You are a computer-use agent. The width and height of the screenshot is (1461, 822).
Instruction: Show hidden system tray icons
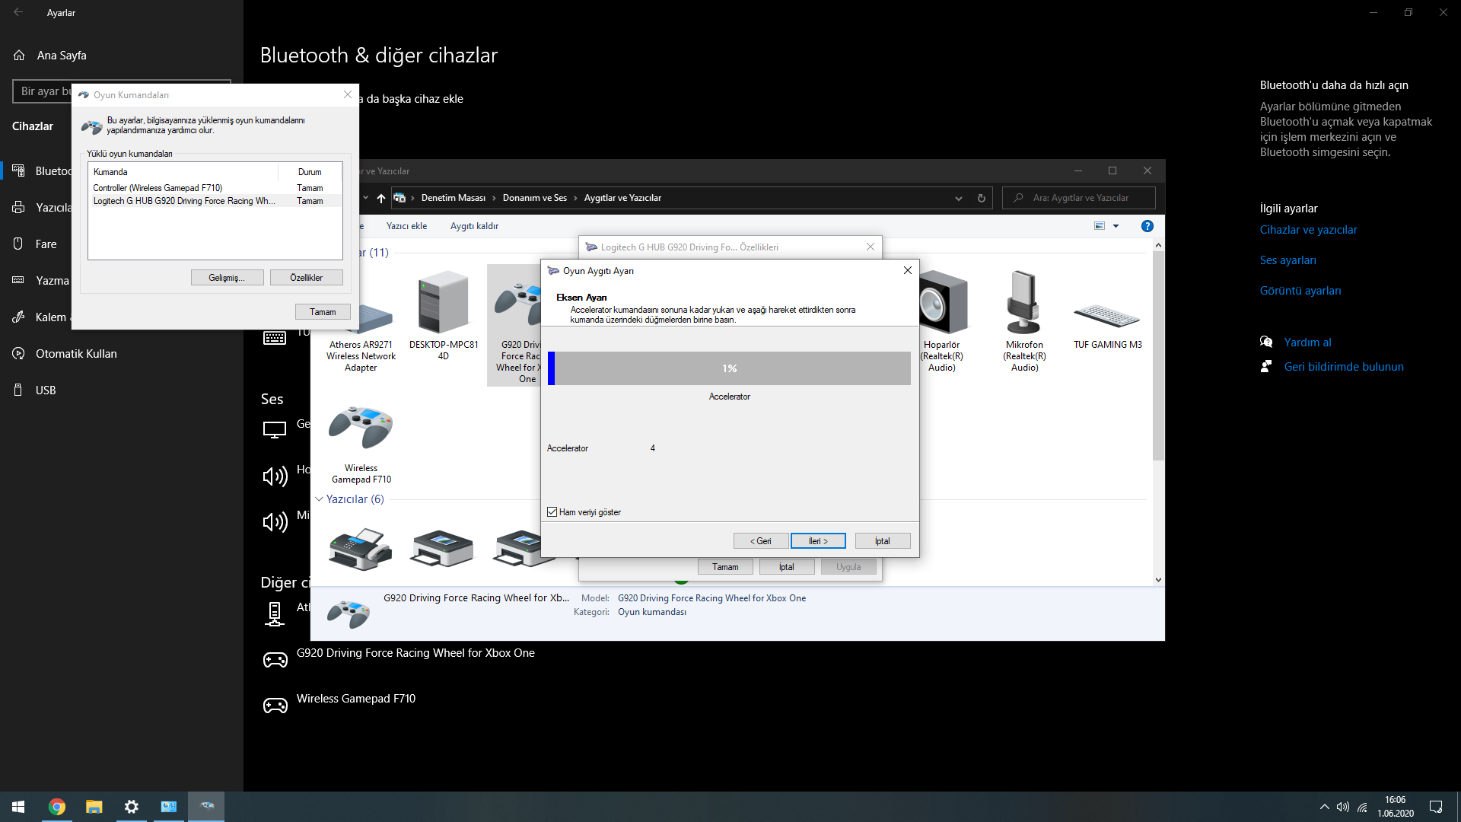(x=1324, y=807)
